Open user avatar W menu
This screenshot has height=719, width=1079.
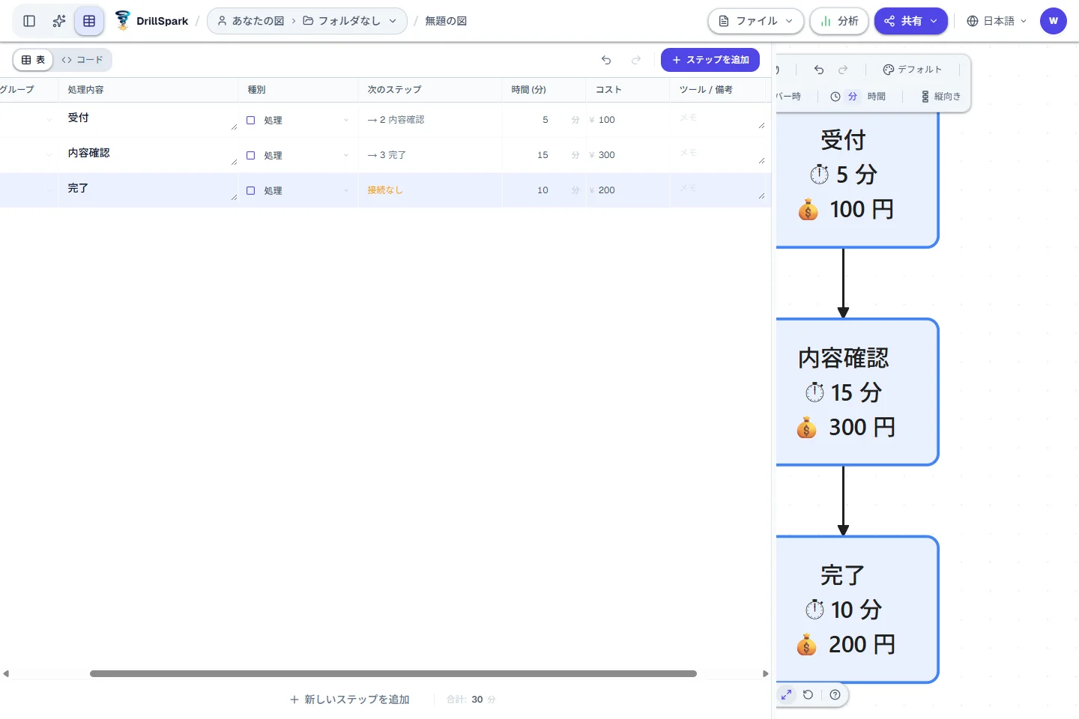point(1054,21)
